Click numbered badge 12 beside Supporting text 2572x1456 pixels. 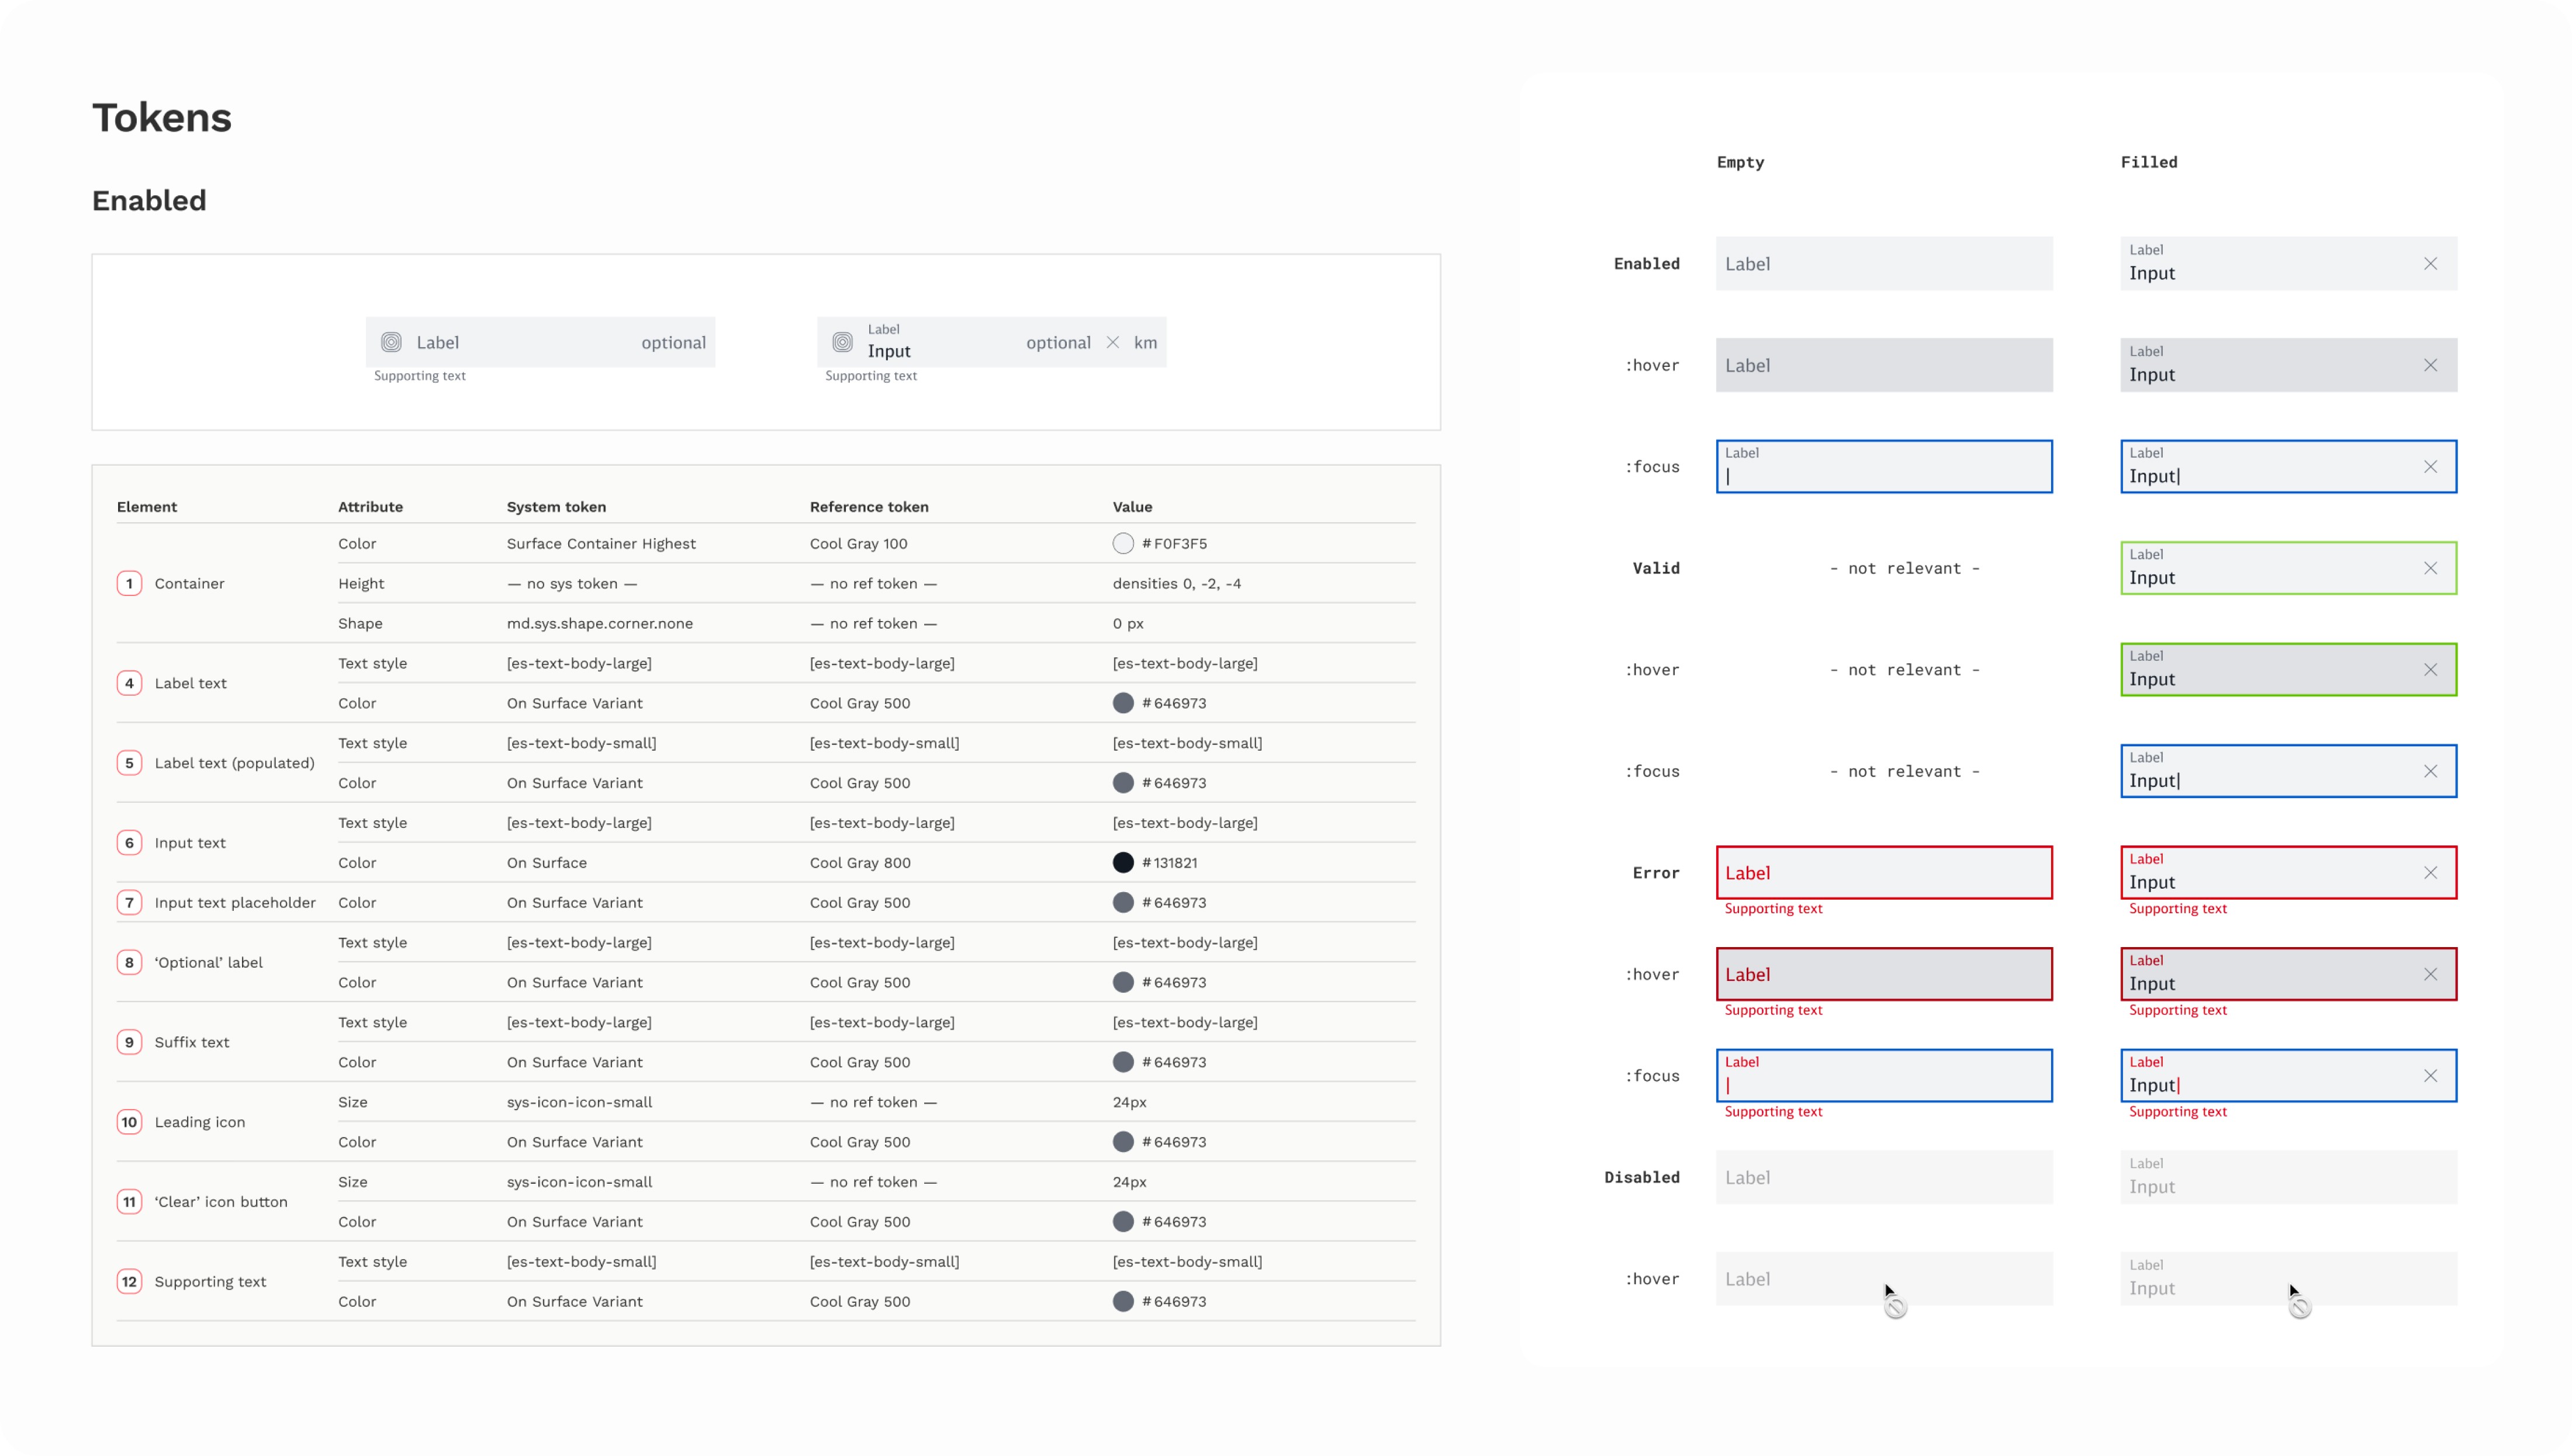129,1282
